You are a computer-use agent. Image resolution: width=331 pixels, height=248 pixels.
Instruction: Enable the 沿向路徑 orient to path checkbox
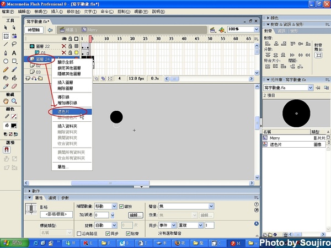[79, 233]
